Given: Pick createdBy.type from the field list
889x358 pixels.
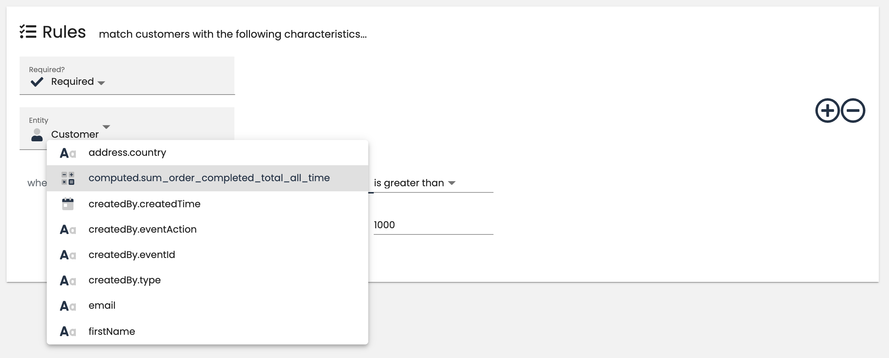Looking at the screenshot, I should coord(124,280).
